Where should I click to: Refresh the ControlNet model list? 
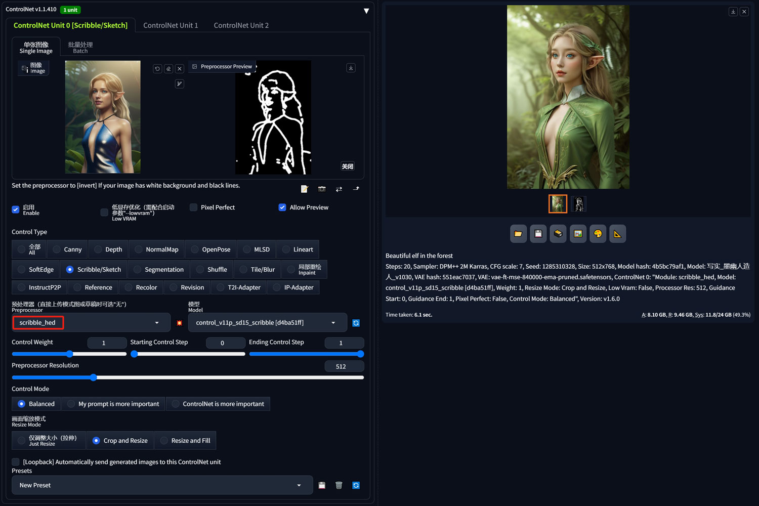[x=356, y=323]
